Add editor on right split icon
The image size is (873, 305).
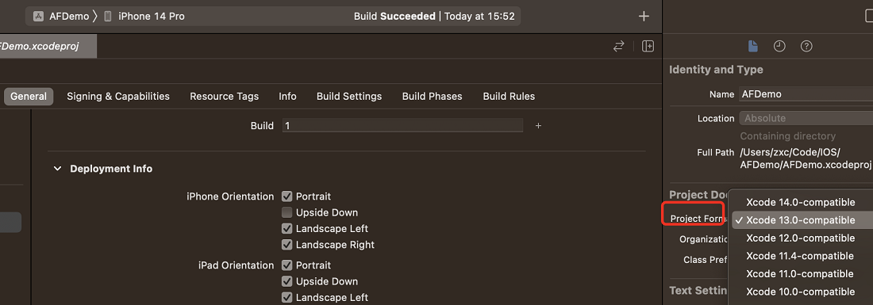point(648,47)
